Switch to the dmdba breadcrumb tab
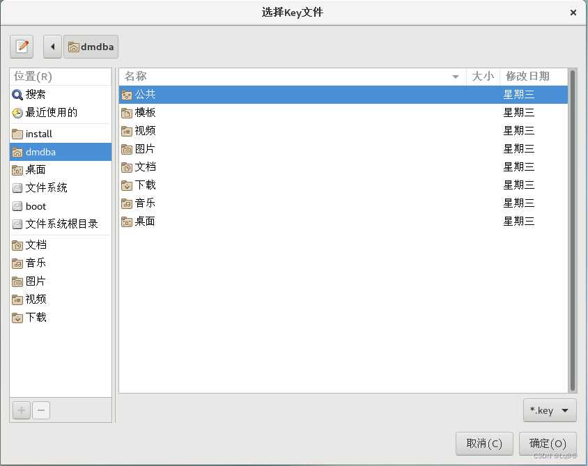588x466 pixels. (91, 46)
